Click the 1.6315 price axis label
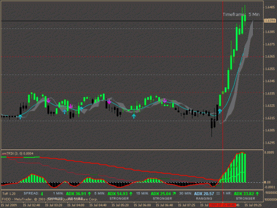The image size is (277, 208). [x=270, y=118]
